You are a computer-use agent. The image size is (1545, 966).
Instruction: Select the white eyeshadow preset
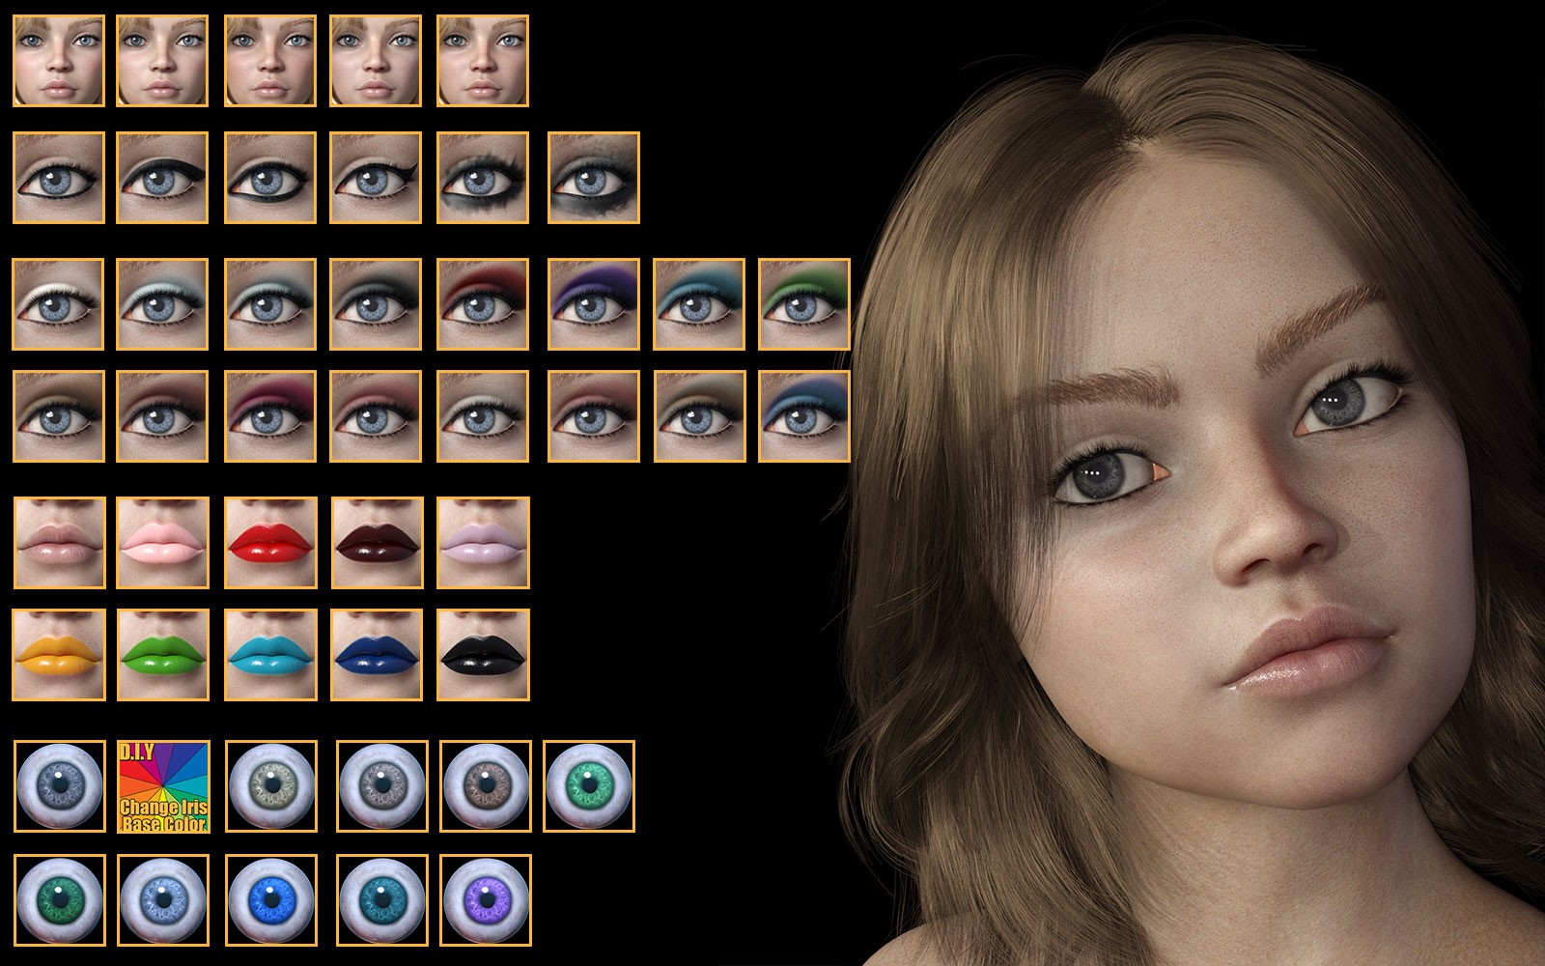point(58,304)
